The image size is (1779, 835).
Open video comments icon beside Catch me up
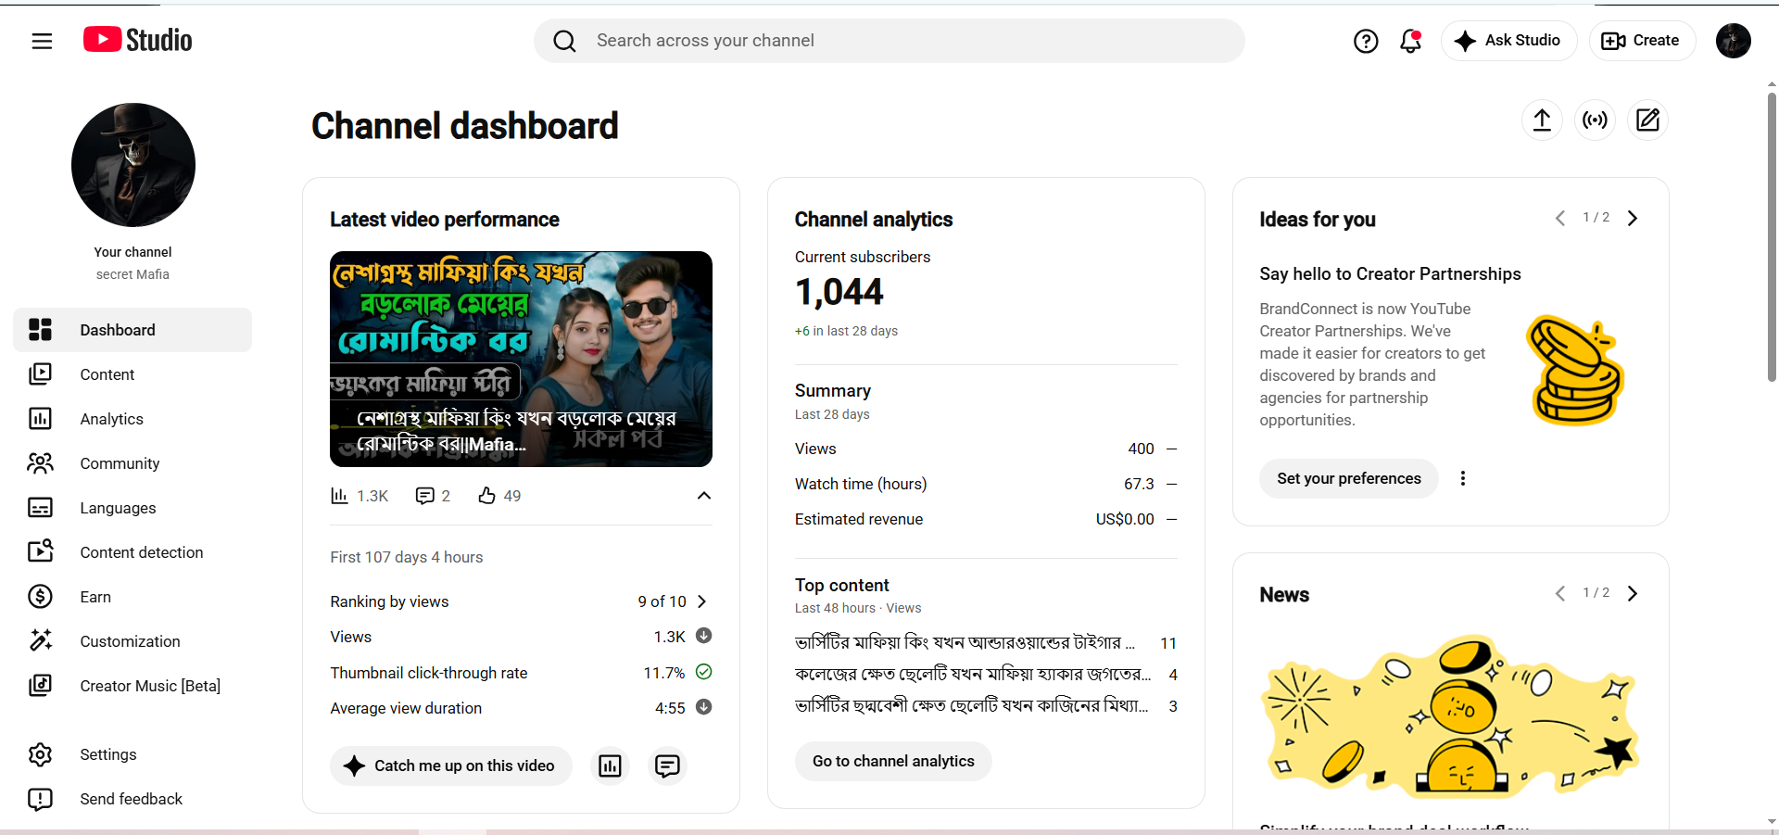(667, 765)
